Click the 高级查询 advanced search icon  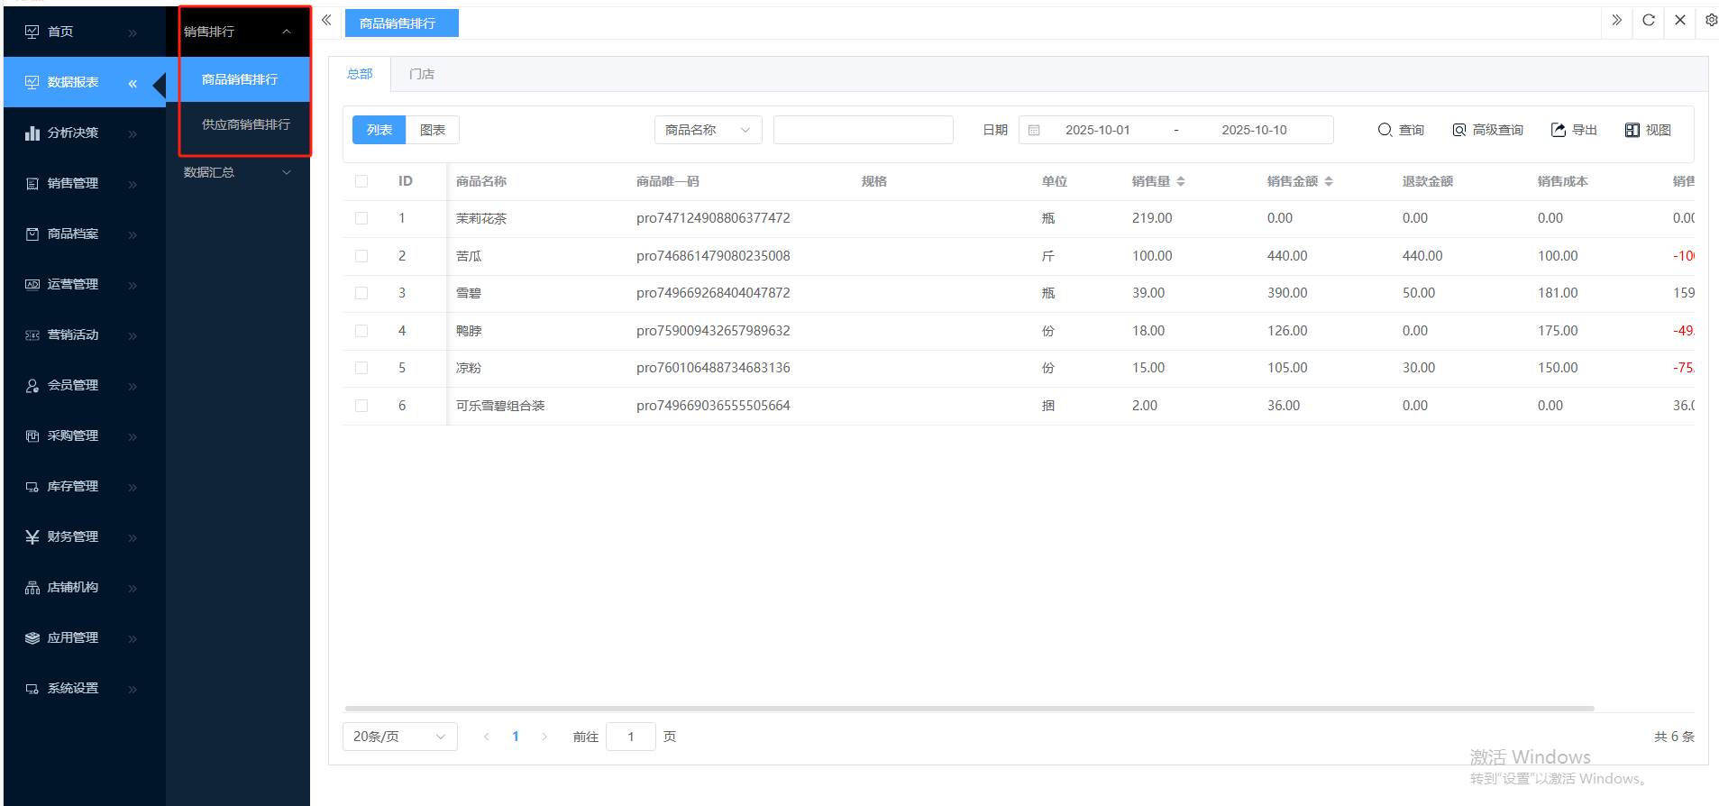tap(1459, 130)
